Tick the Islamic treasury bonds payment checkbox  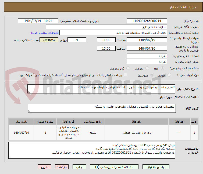pos(125,75)
